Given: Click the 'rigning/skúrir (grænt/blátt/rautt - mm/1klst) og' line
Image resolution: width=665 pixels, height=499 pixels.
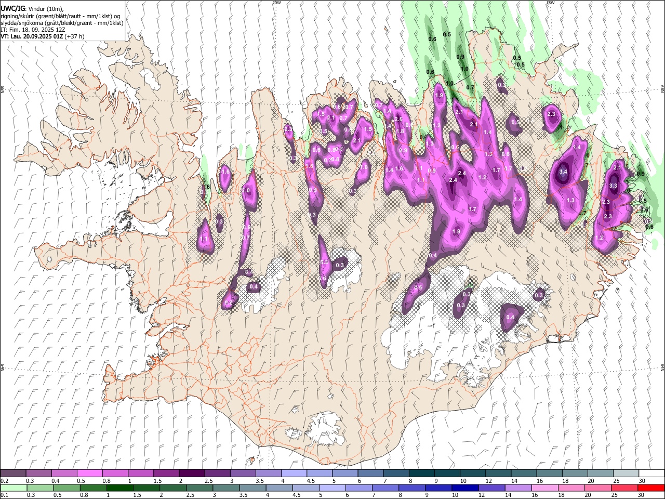Looking at the screenshot, I should pyautogui.click(x=60, y=16).
